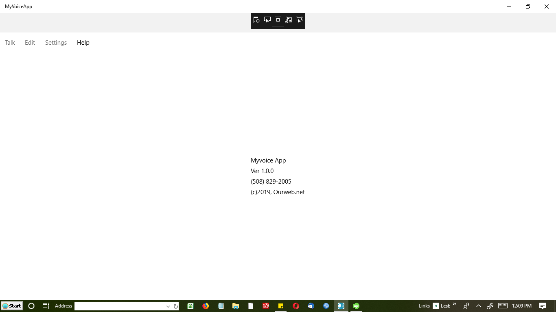Launch Thunderbird mail from the taskbar
Image resolution: width=556 pixels, height=312 pixels.
[311, 305]
